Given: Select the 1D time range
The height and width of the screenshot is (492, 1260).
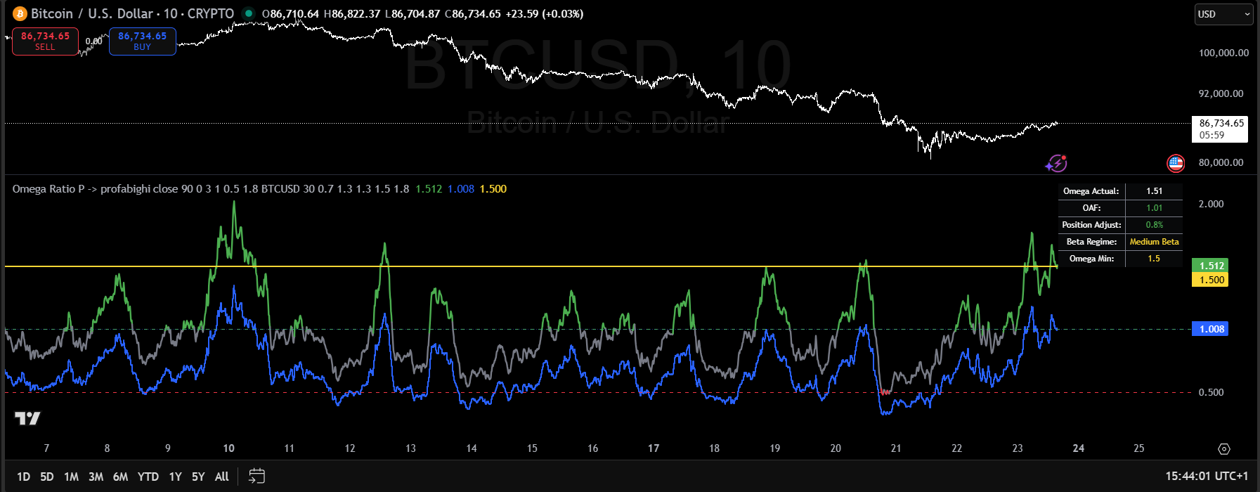Looking at the screenshot, I should (x=23, y=477).
